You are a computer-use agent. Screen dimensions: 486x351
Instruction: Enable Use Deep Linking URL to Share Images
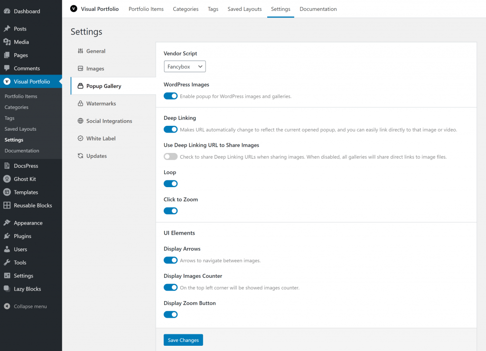point(170,157)
